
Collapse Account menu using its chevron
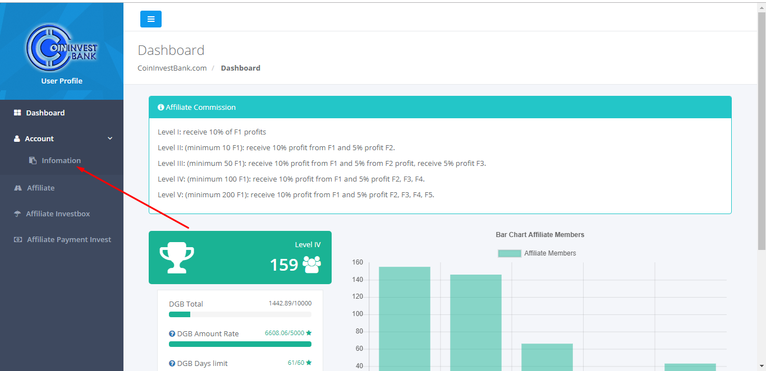point(110,138)
